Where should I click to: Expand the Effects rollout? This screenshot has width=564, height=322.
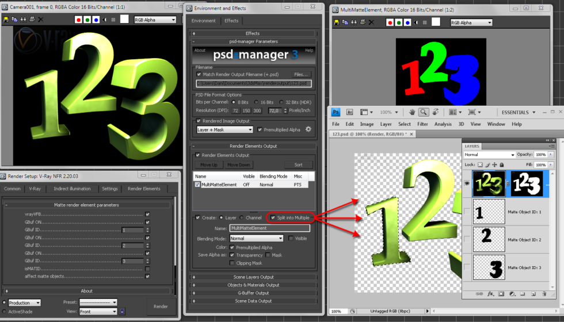tap(253, 33)
